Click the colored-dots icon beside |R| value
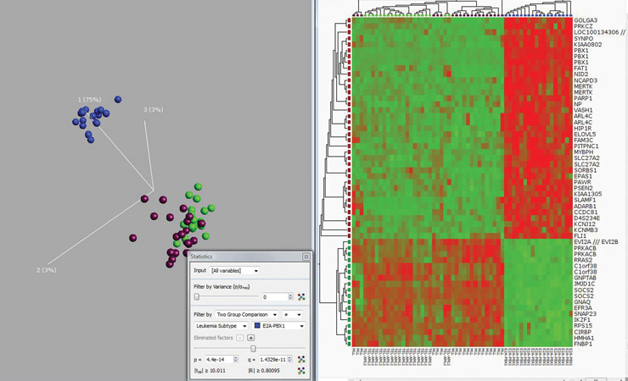628x381 pixels. click(x=302, y=371)
